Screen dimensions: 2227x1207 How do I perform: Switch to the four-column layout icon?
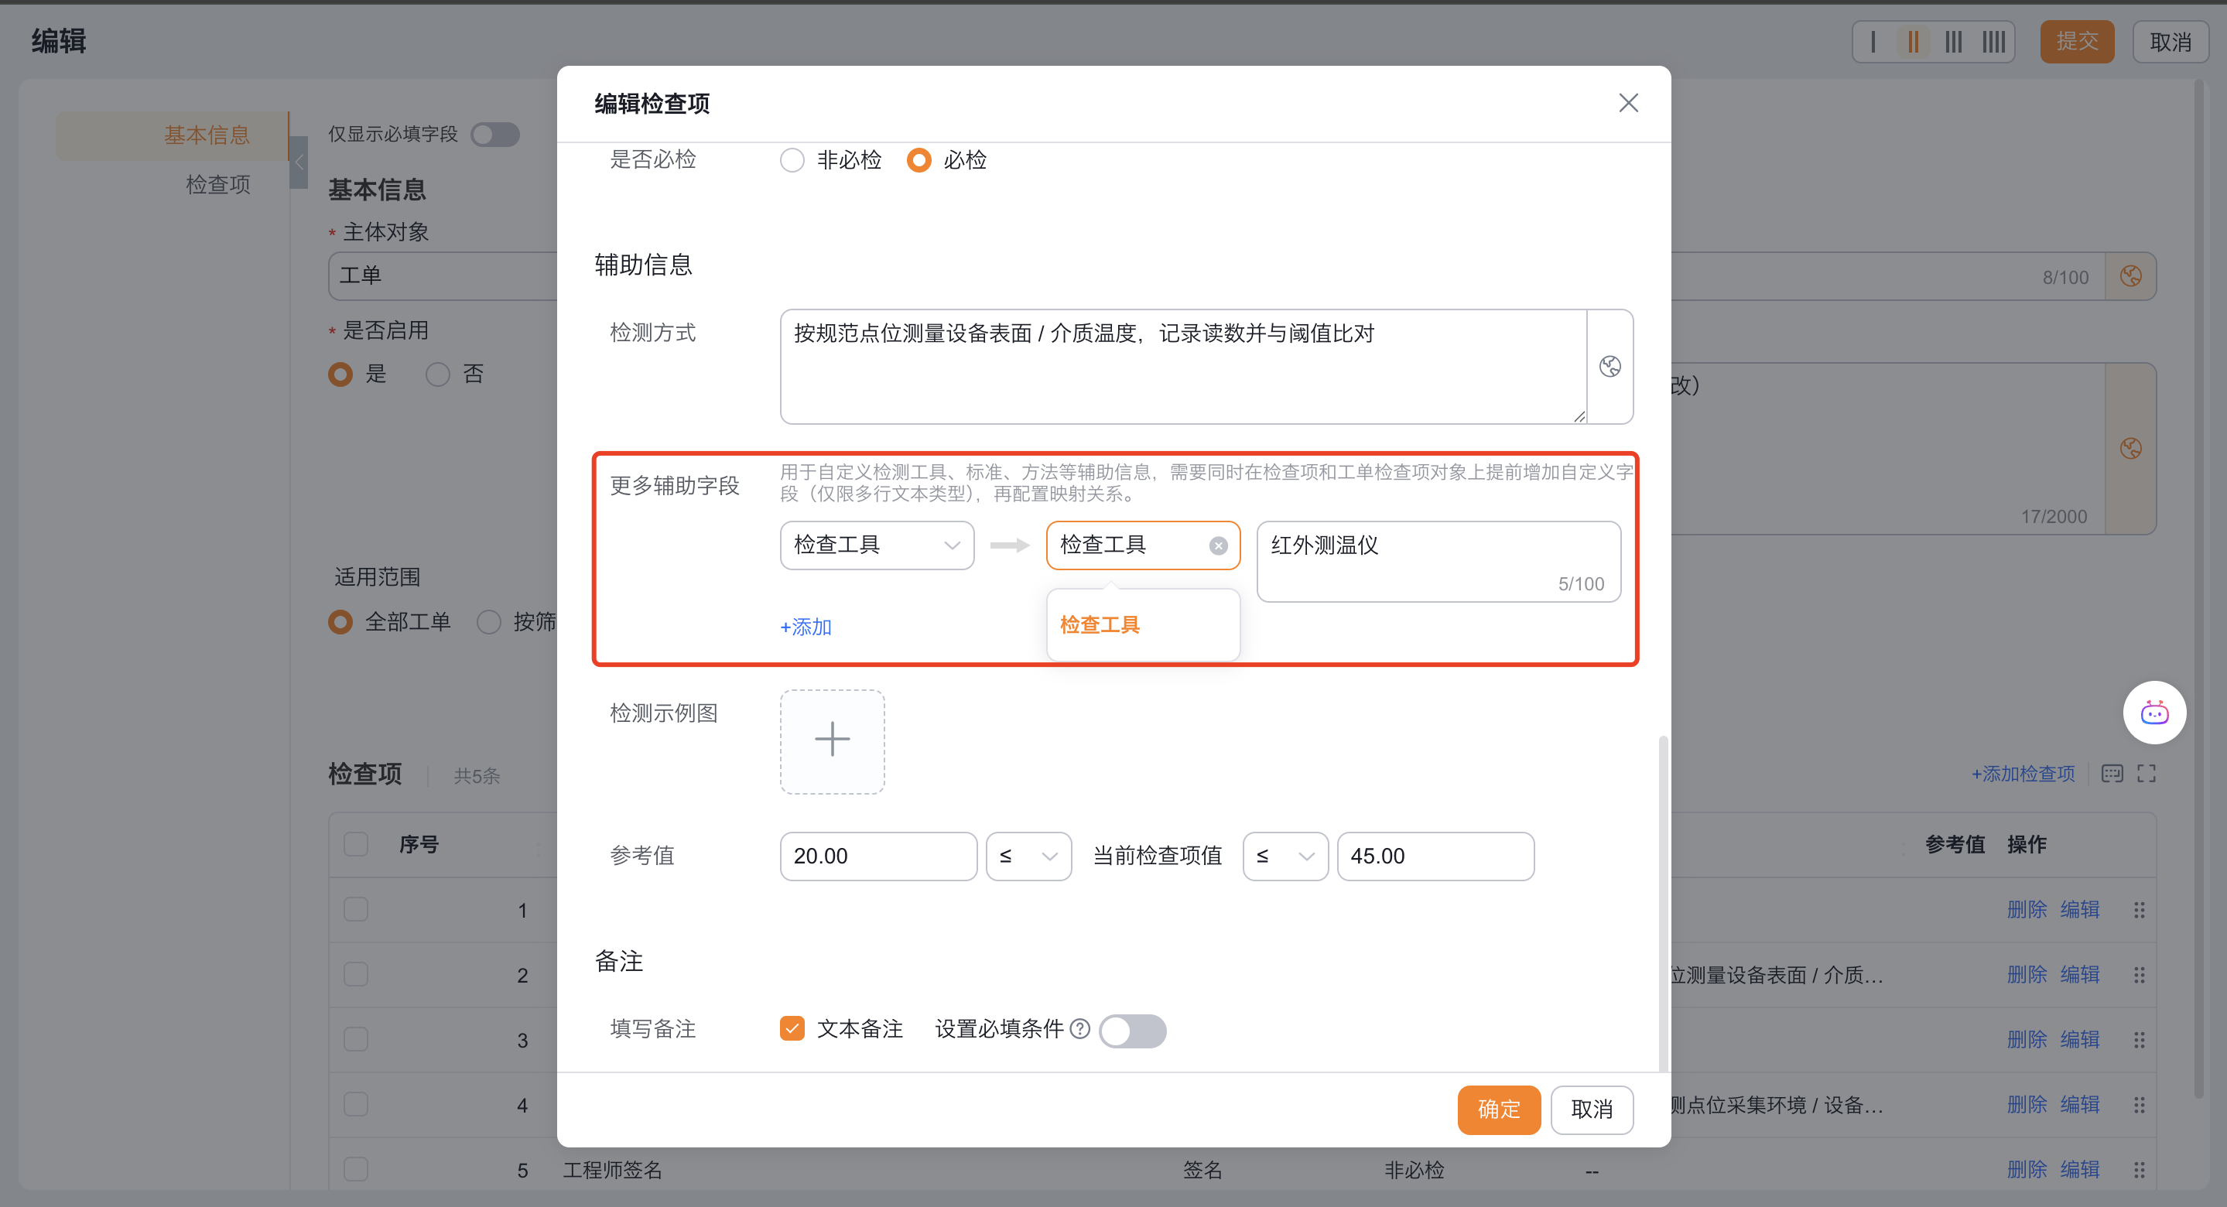tap(1993, 42)
